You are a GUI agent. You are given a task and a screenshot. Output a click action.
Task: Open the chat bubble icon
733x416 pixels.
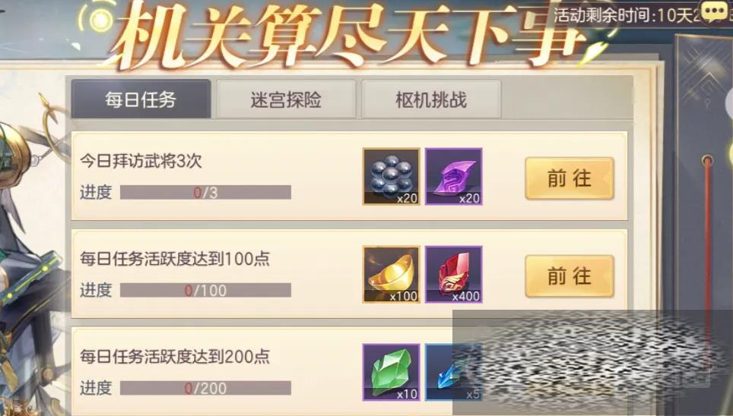click(713, 11)
